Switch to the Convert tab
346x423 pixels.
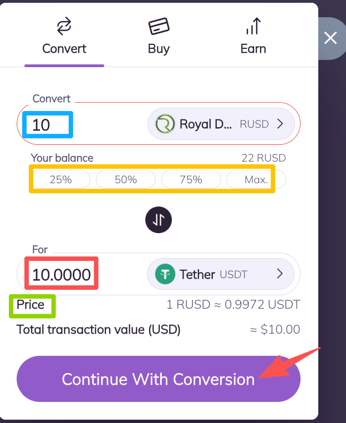(x=64, y=48)
